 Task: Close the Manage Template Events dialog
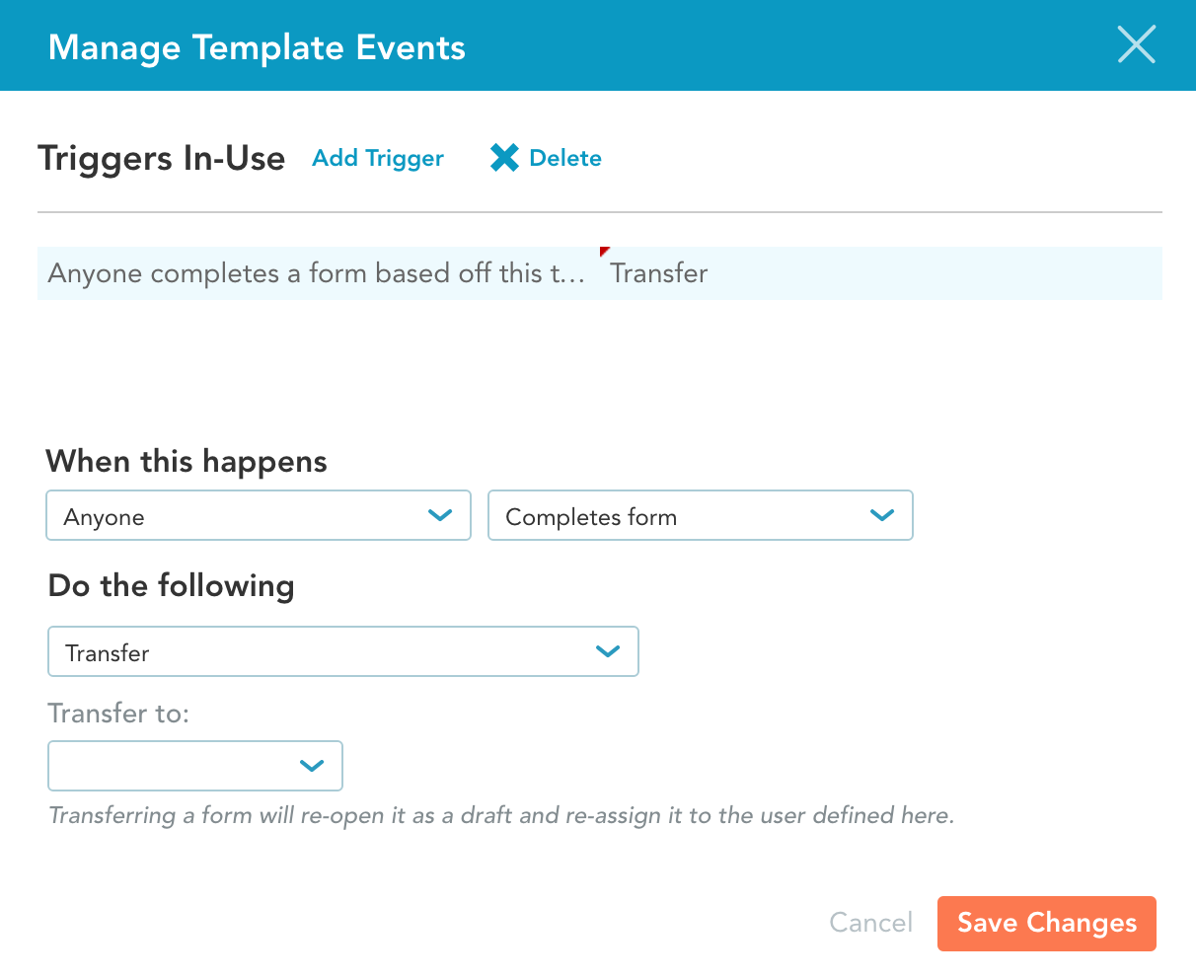click(1136, 45)
